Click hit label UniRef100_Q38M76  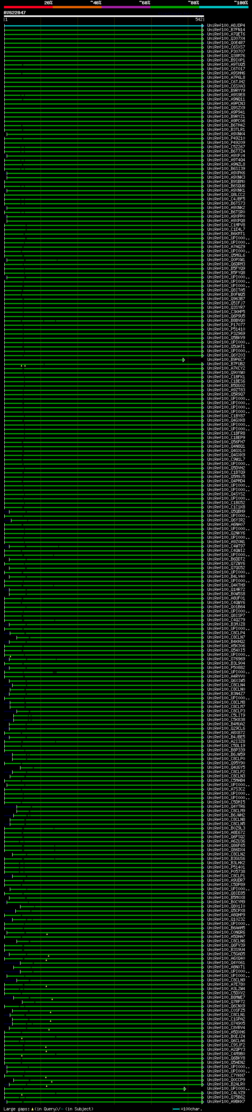point(226,56)
